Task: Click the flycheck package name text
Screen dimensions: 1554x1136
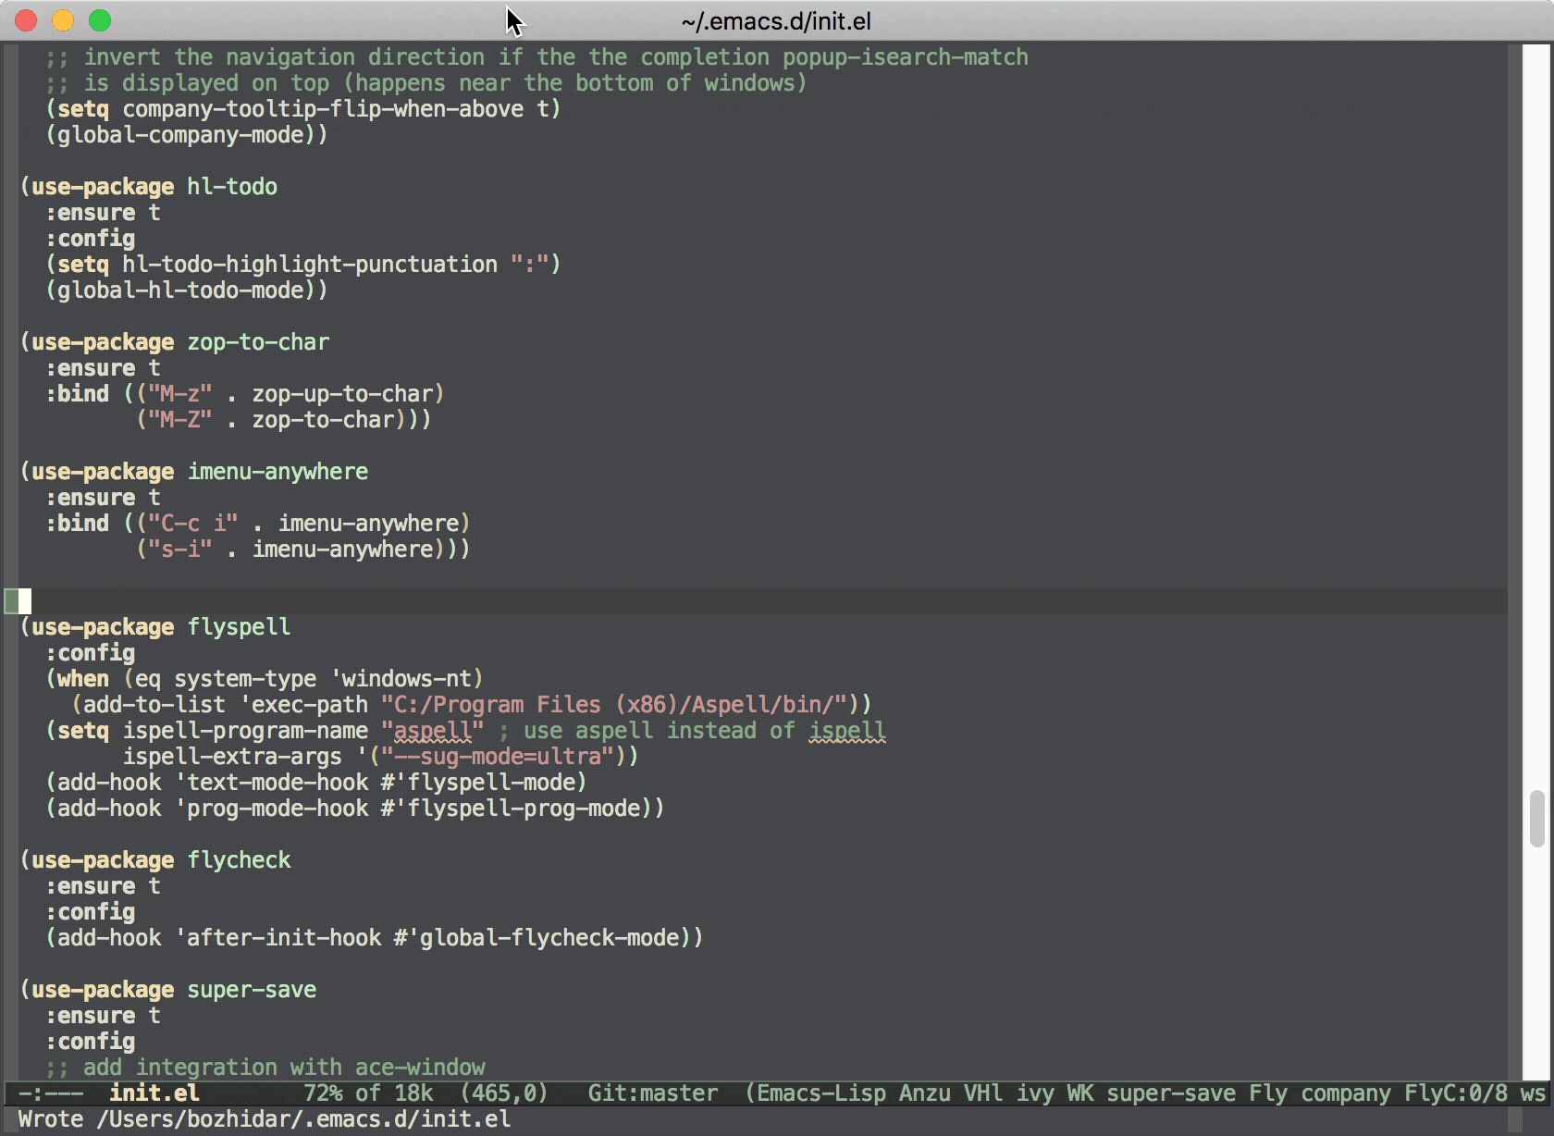Action: (239, 860)
